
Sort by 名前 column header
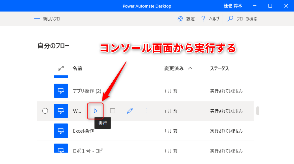[77, 68]
